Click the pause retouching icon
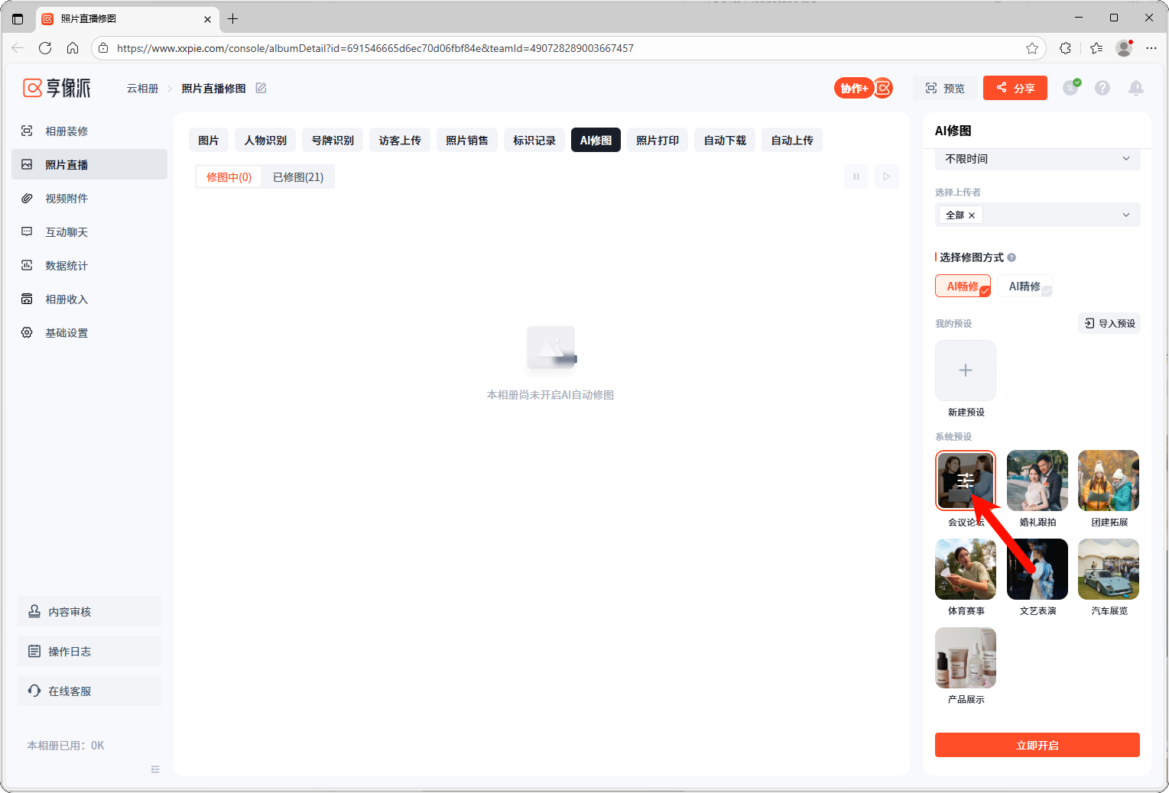Screen dimensions: 1169x793 click(856, 176)
